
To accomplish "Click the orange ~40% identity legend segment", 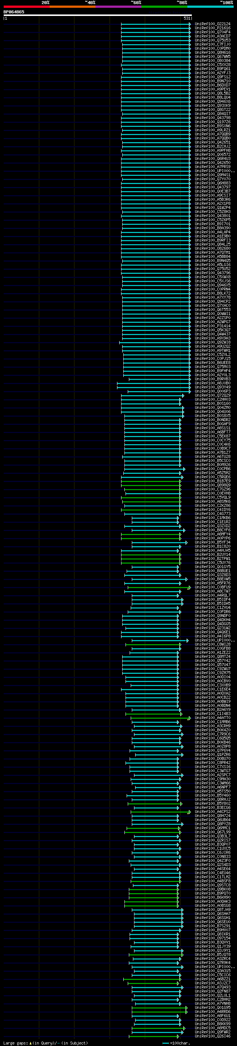I will click(73, 7).
